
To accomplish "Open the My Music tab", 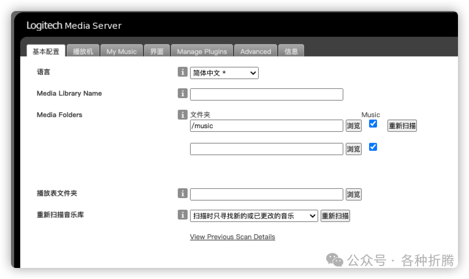I will coord(121,51).
